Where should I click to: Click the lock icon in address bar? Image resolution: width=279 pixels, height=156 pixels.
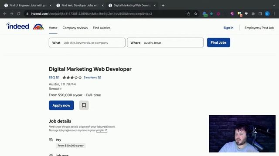tap(27, 13)
